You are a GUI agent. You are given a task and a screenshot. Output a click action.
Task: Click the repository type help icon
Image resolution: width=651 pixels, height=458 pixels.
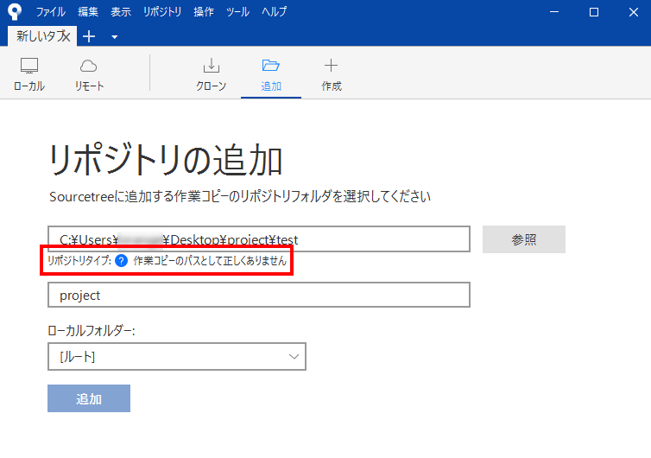[x=121, y=261]
